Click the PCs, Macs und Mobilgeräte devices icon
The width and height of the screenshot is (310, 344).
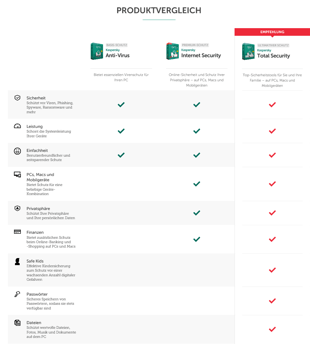[17, 175]
